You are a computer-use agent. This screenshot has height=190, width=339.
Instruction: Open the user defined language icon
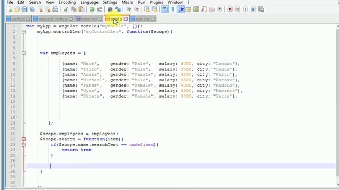189,9
